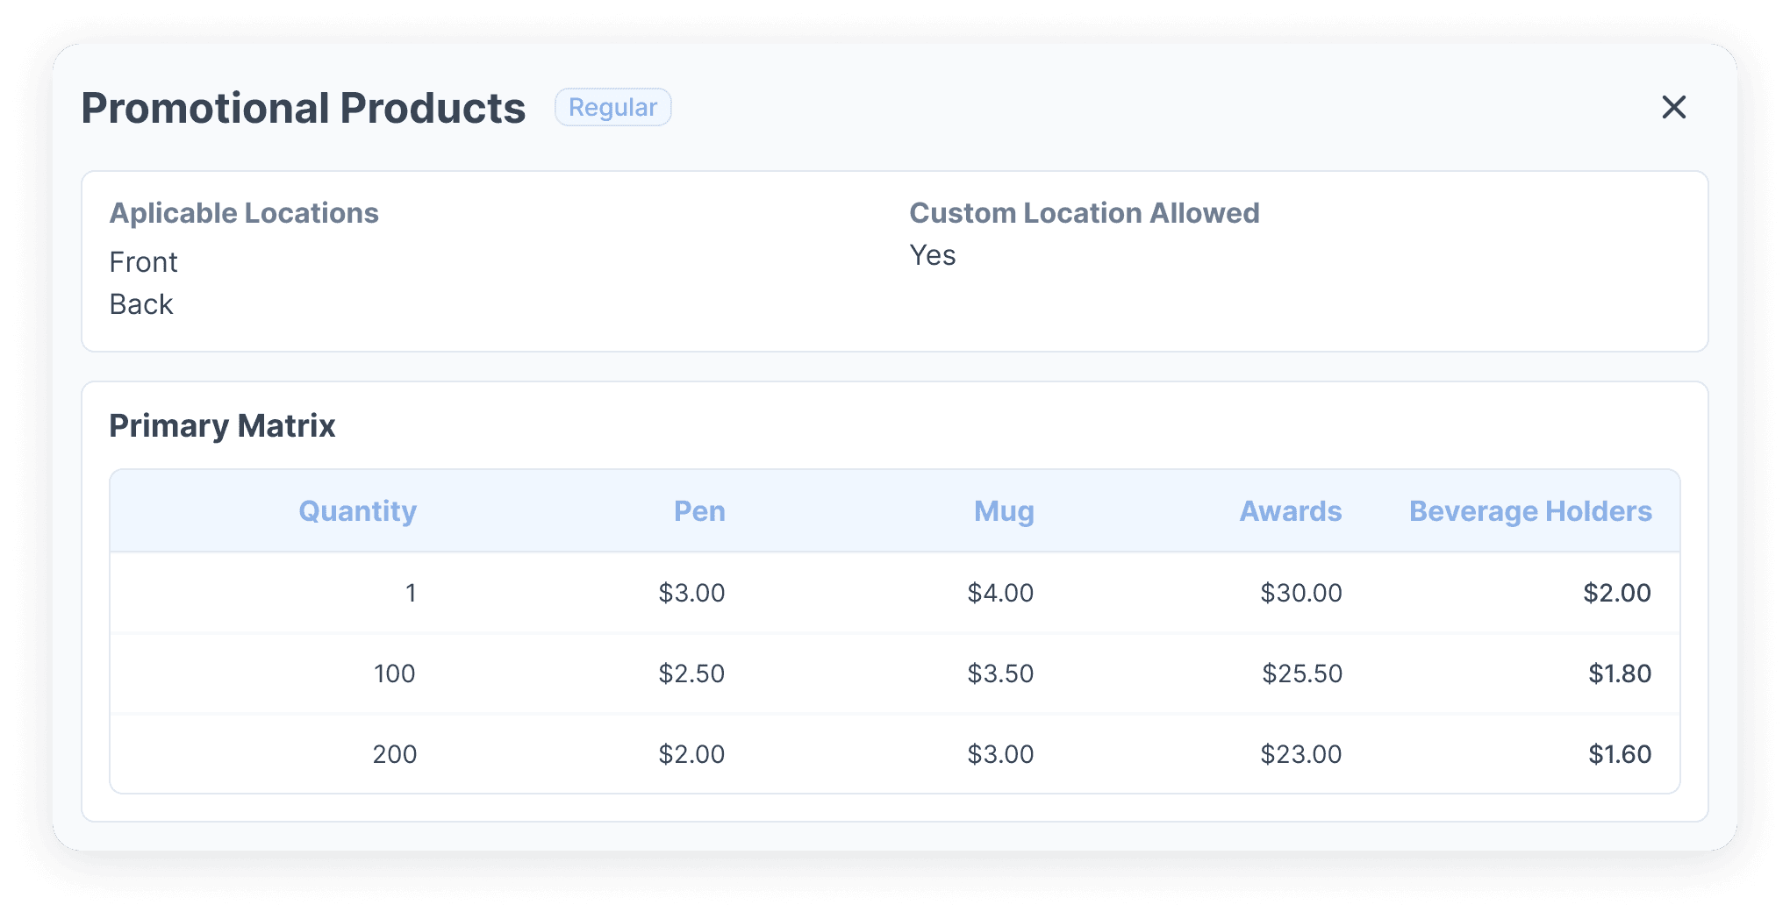Select the quantity 100 row cell
Screen dimensions: 1790x912
[394, 673]
